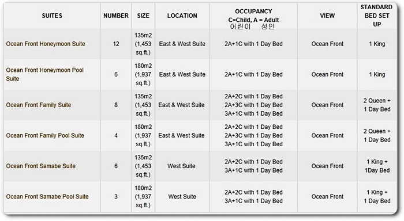This screenshot has height=221, width=404.
Task: Click the Ocean Front Samabe Suite link
Action: point(41,166)
